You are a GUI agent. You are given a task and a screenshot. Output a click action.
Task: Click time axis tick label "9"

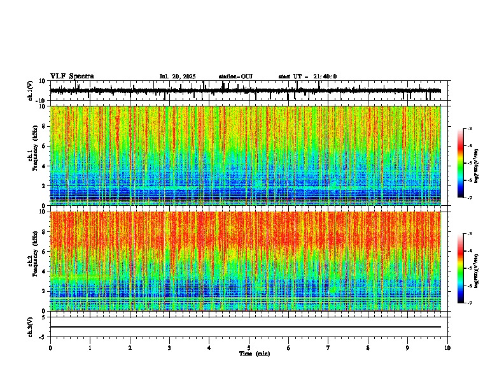tap(407, 348)
